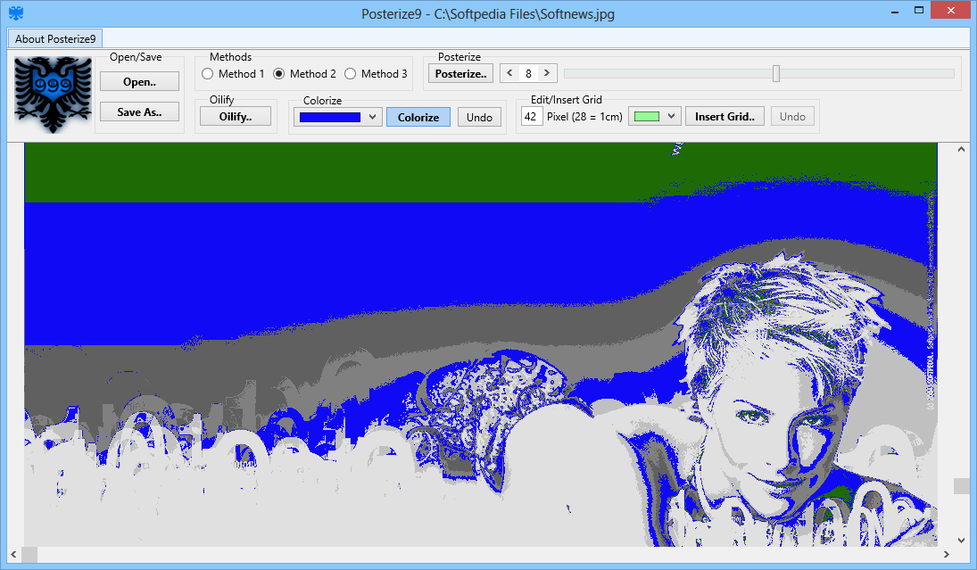The image size is (977, 570).
Task: Click the Posterize9 eagle logo image
Action: click(x=53, y=95)
